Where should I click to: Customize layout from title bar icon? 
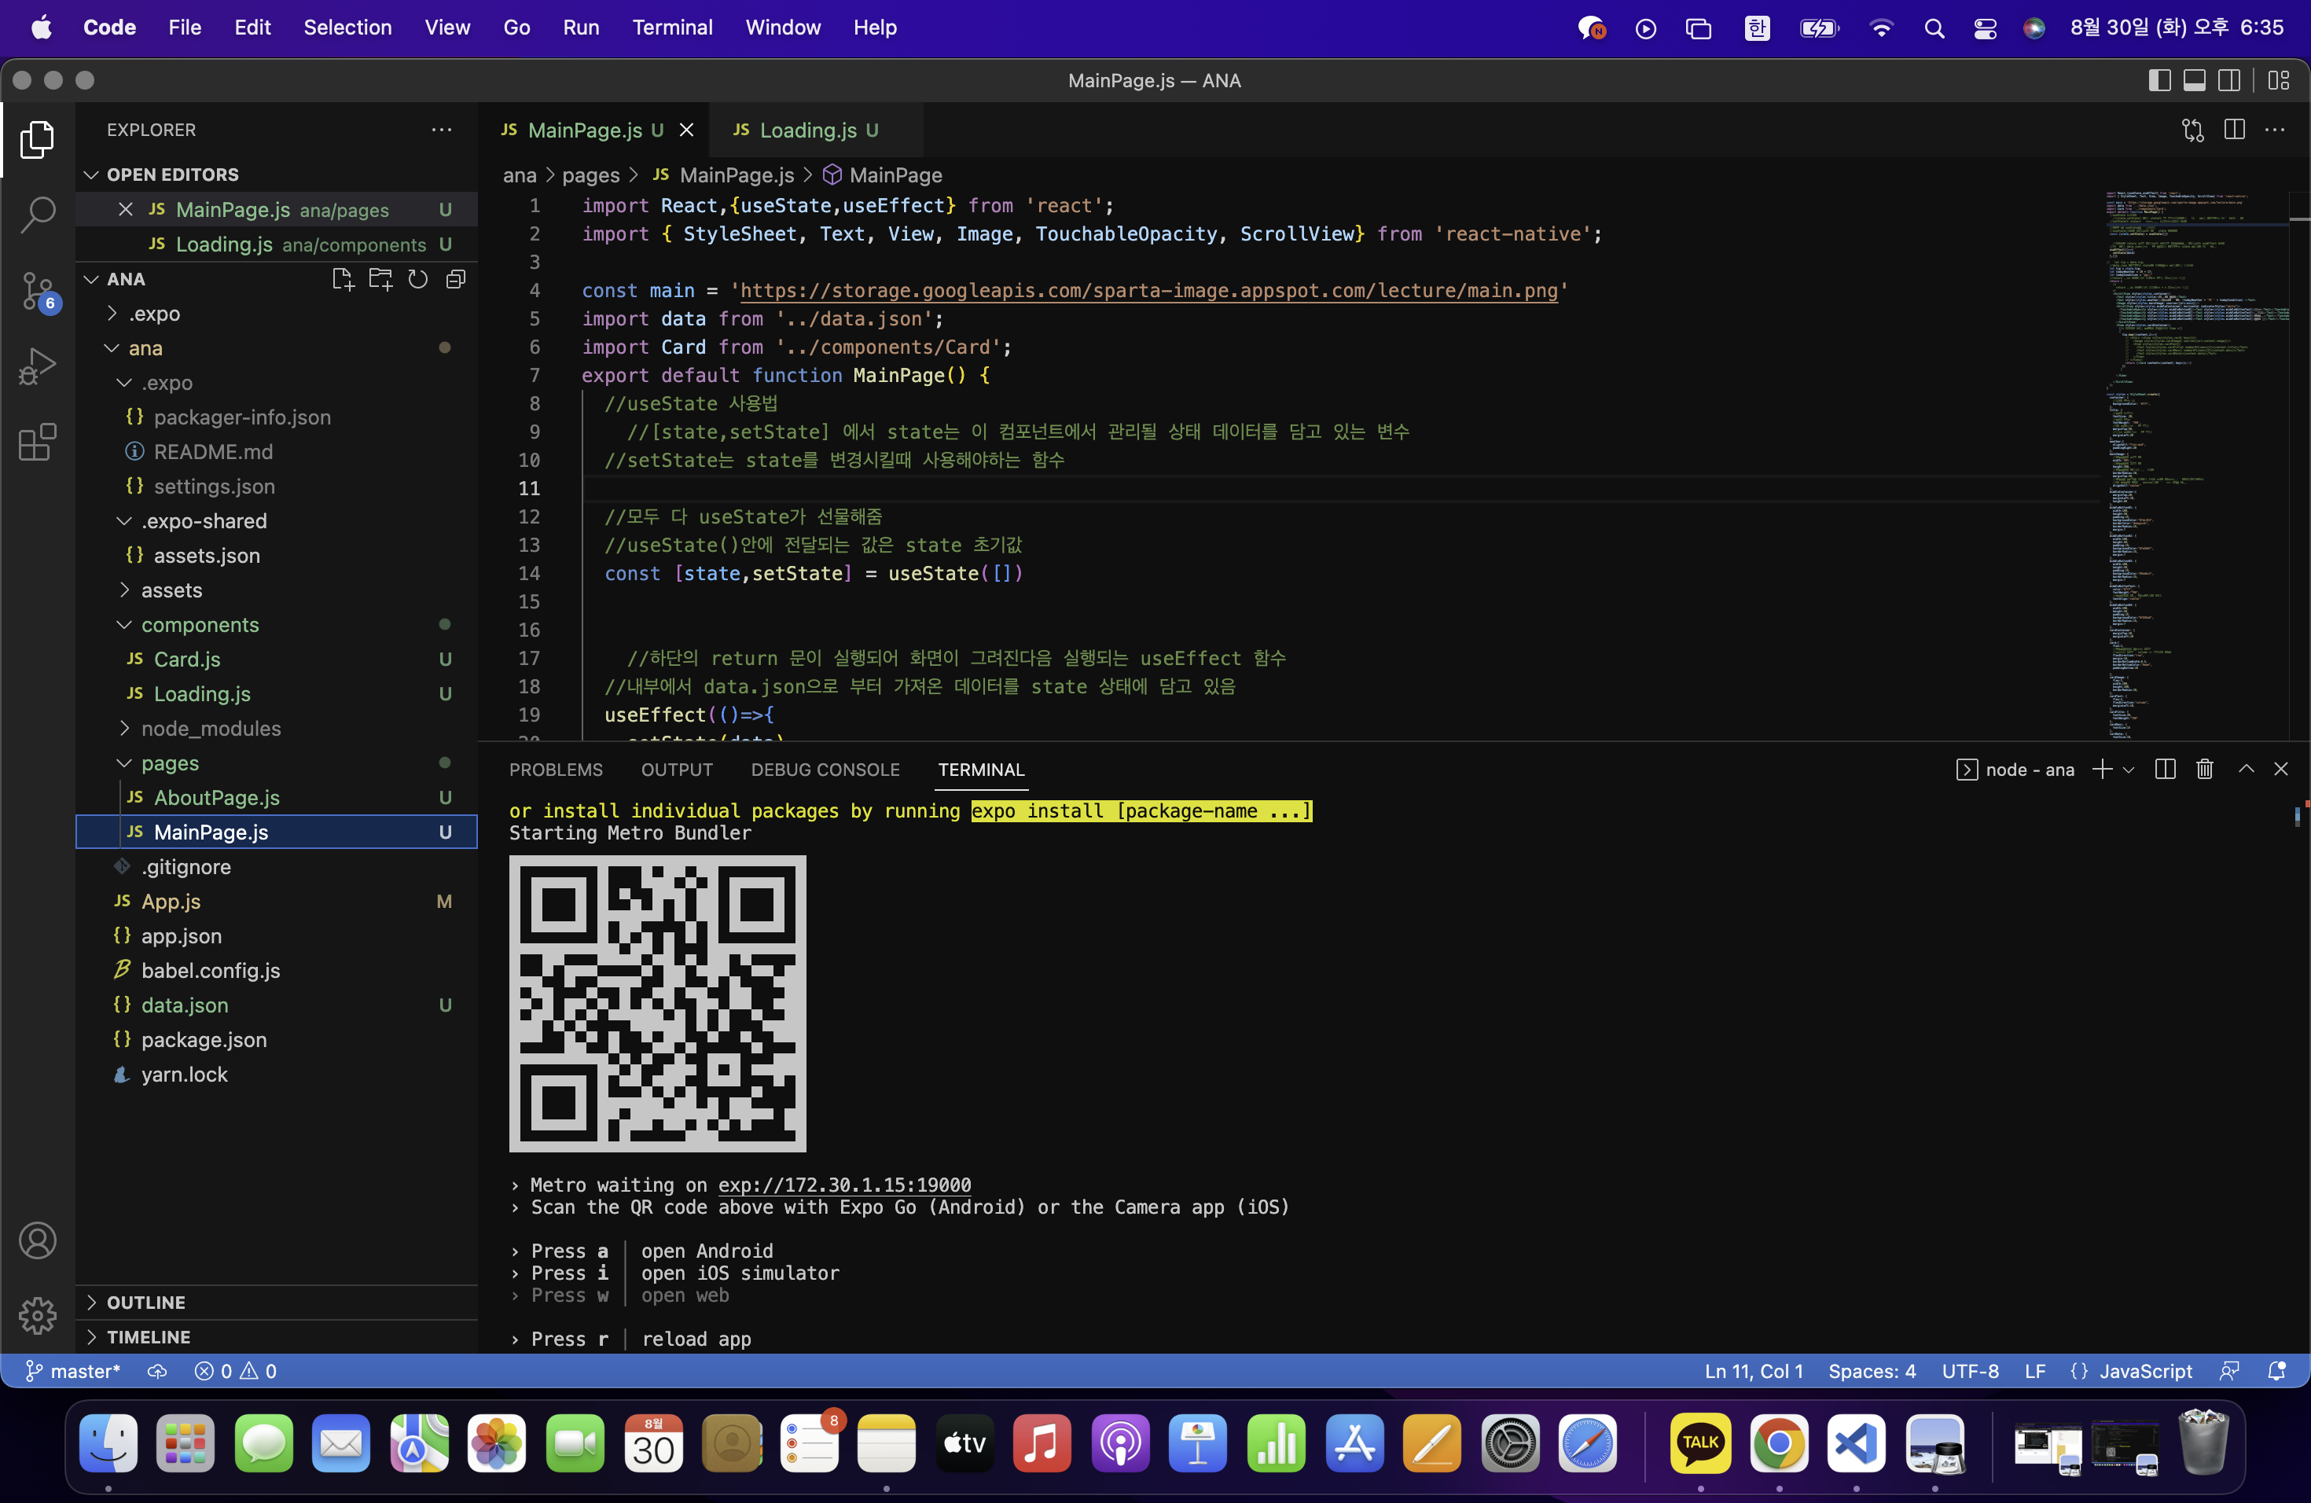pos(2279,81)
